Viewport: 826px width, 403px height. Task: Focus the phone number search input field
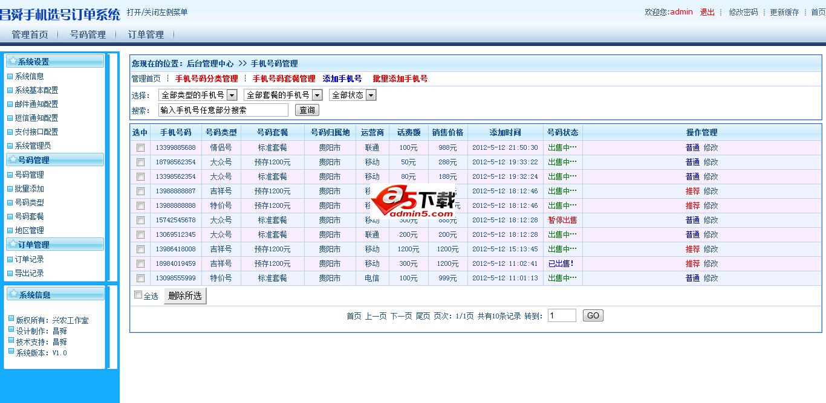223,111
